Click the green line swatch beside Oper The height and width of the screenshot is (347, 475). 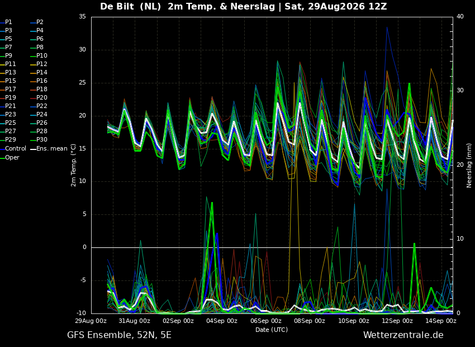(x=2, y=158)
